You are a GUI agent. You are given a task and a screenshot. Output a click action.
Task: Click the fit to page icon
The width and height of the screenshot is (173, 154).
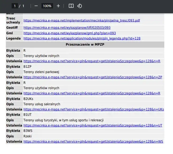click(x=71, y=6)
